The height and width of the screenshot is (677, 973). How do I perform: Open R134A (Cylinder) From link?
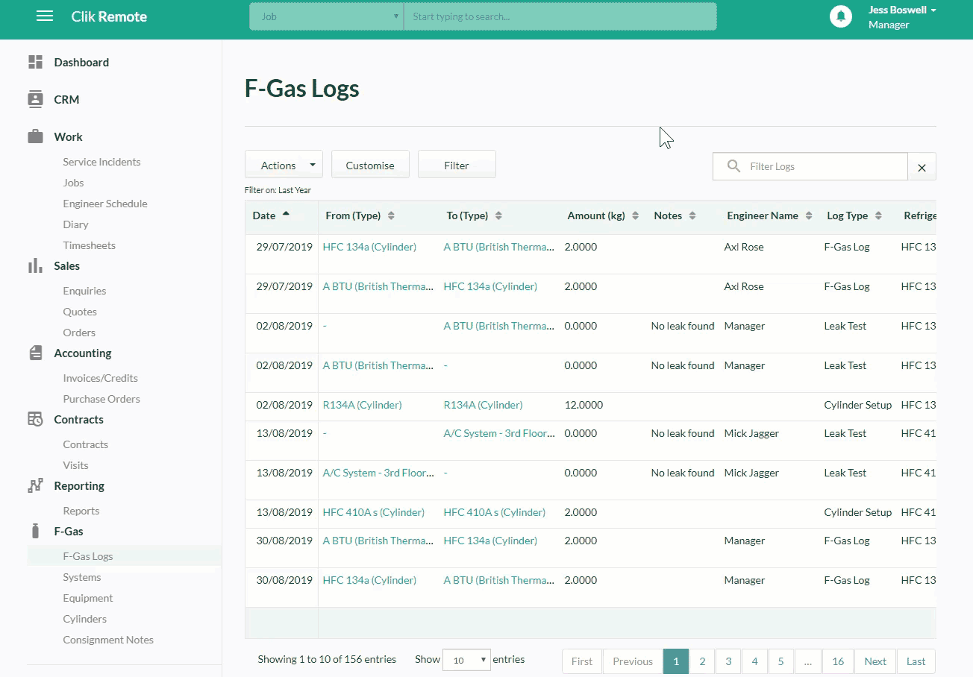(362, 405)
